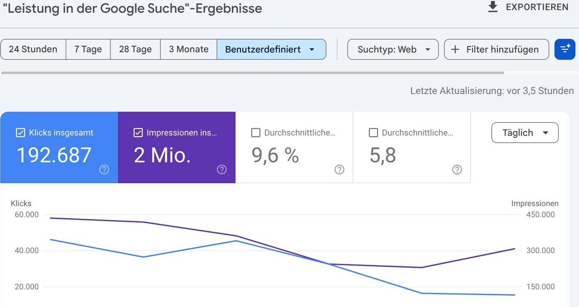Open the Täglich granularity dropdown
This screenshot has height=307, width=579.
(525, 133)
